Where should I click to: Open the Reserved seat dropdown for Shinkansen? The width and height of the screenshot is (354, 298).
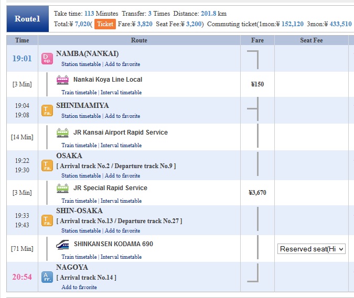pyautogui.click(x=312, y=249)
